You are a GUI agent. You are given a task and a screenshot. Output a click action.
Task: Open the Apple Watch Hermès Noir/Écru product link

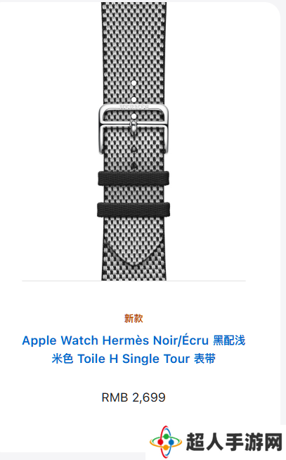(x=134, y=350)
